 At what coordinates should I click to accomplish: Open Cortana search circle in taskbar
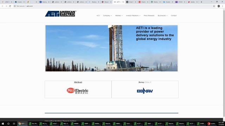[8, 124]
